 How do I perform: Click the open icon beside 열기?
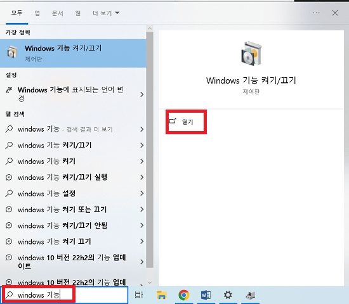(173, 121)
